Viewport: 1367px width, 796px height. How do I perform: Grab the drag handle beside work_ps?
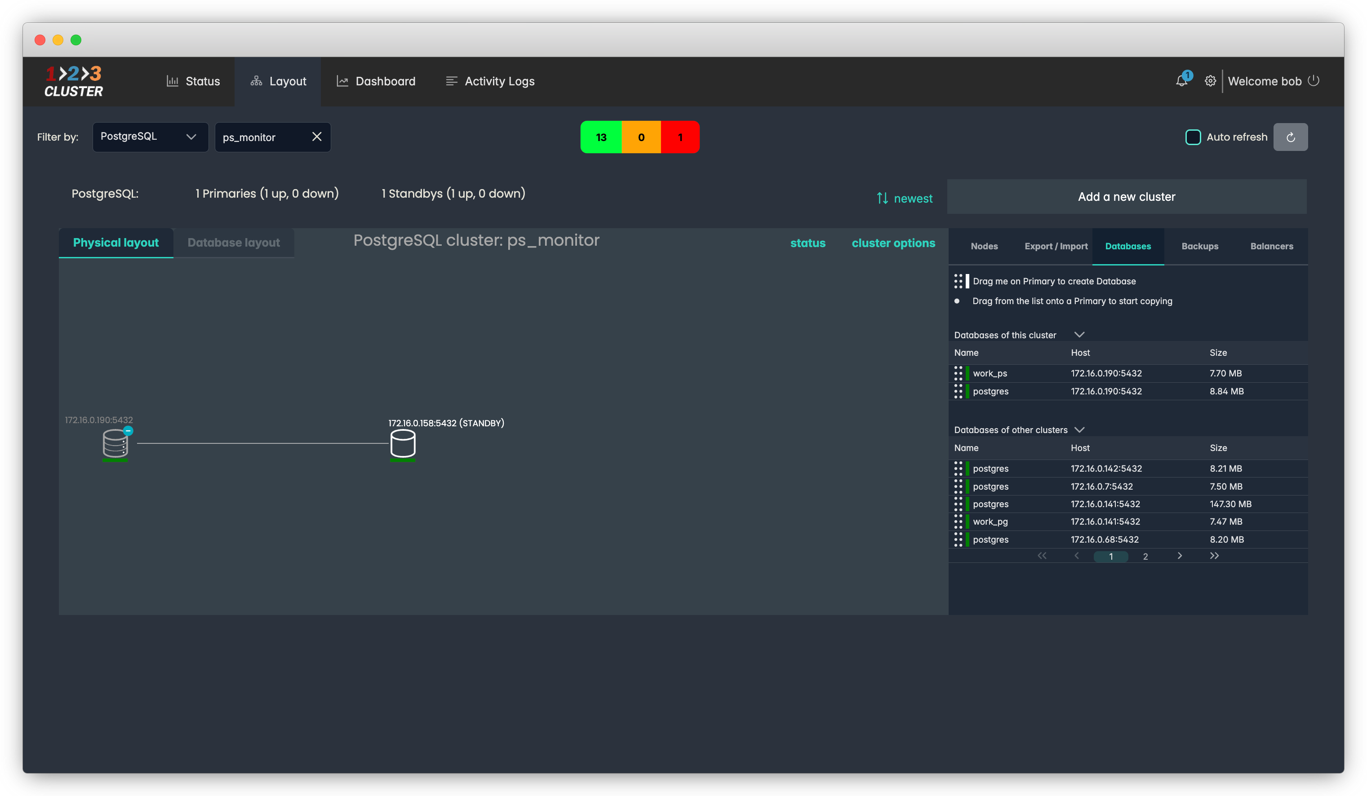958,373
